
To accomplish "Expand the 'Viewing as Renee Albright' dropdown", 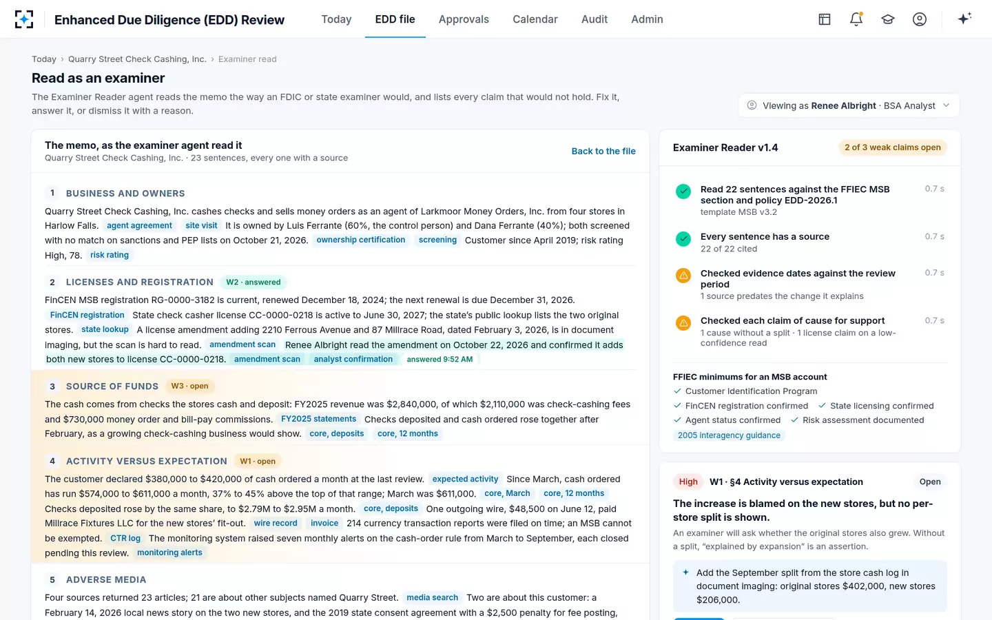I will (849, 105).
